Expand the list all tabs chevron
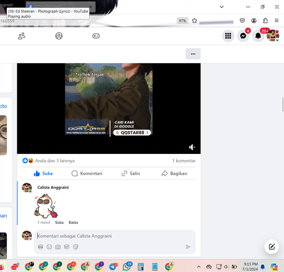 pyautogui.click(x=222, y=7)
